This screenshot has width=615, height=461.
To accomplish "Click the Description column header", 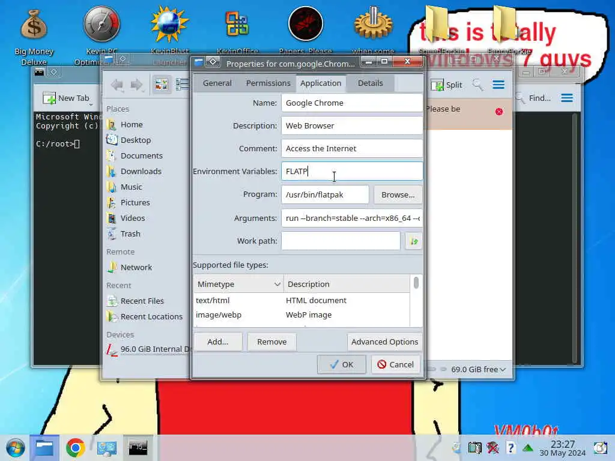I will pyautogui.click(x=347, y=284).
